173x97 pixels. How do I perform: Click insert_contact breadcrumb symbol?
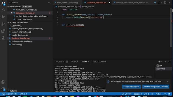[87, 6]
